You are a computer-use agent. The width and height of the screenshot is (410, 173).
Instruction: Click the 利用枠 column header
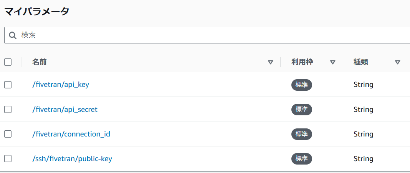coord(302,62)
